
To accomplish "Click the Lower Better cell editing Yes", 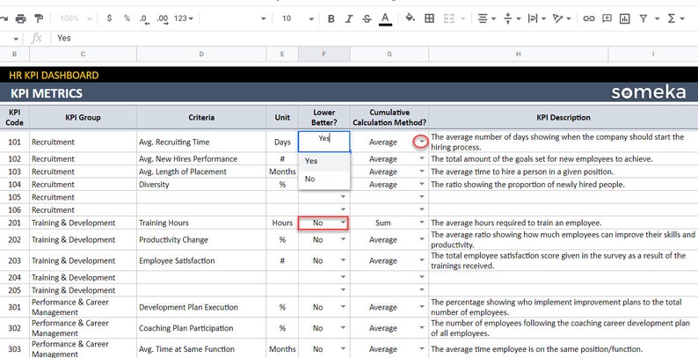I will [324, 142].
